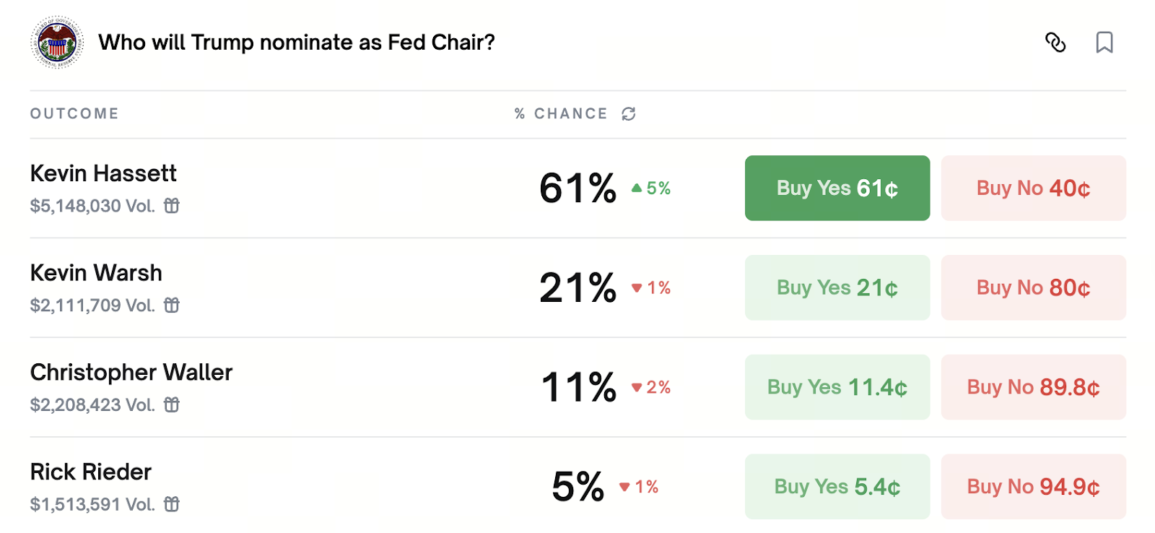Click the Federal Reserve seal logo

point(57,43)
